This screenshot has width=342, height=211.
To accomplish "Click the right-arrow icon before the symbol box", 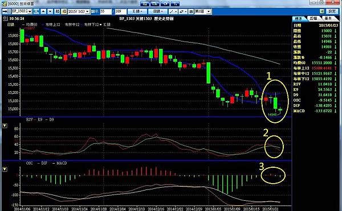I will [x=5, y=11].
